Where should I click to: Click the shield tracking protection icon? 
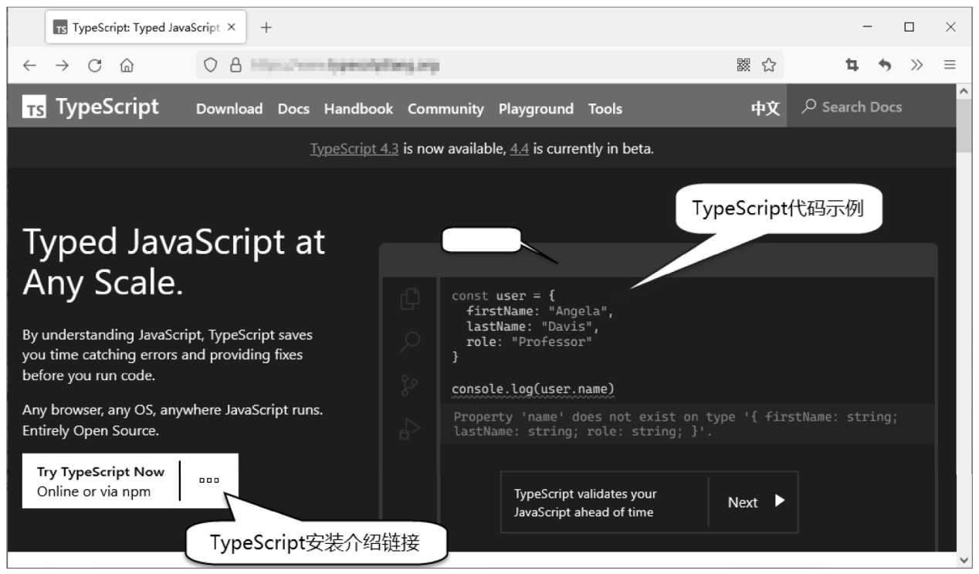click(x=211, y=66)
